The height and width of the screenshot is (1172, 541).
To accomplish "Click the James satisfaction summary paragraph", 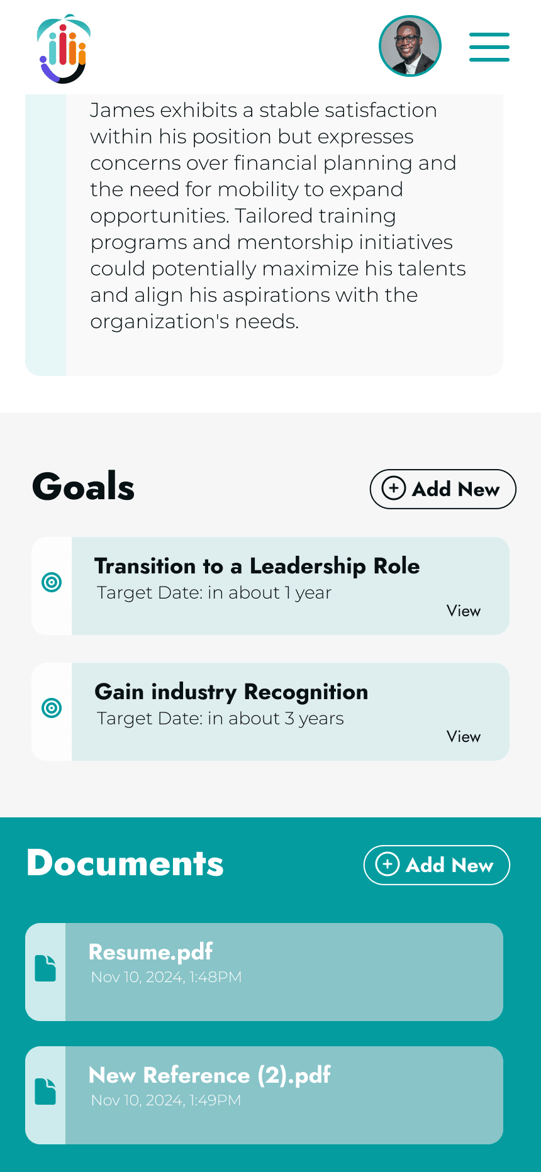I will [x=277, y=216].
